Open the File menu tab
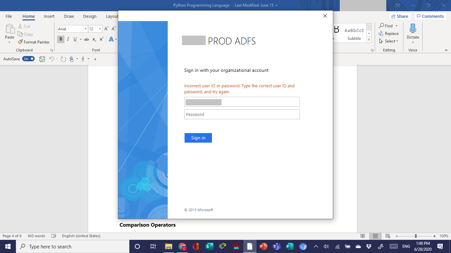Image resolution: width=451 pixels, height=253 pixels. click(x=9, y=16)
